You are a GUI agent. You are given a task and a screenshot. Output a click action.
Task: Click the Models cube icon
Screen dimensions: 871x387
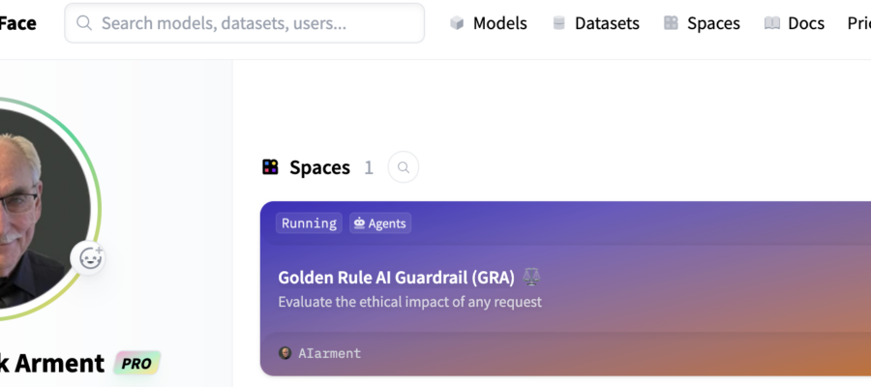pyautogui.click(x=457, y=23)
